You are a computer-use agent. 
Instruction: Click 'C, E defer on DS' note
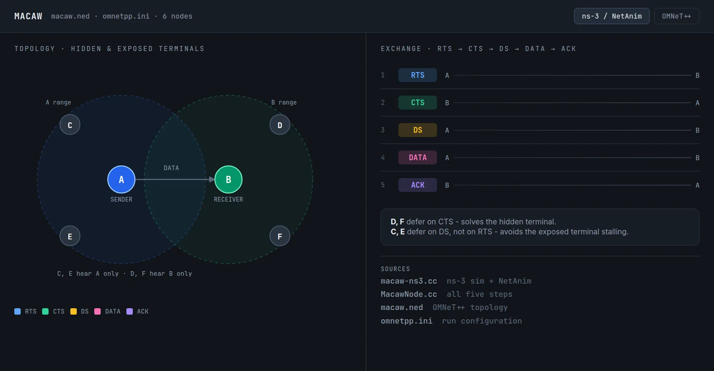[509, 232]
